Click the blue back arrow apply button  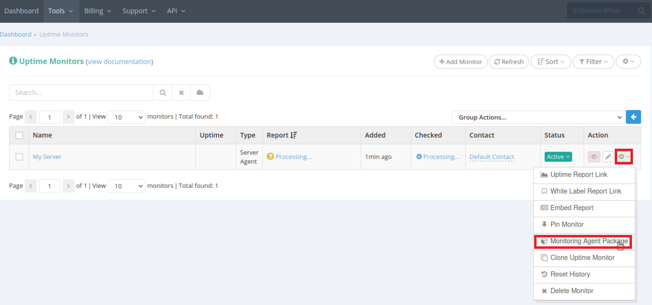pos(633,117)
